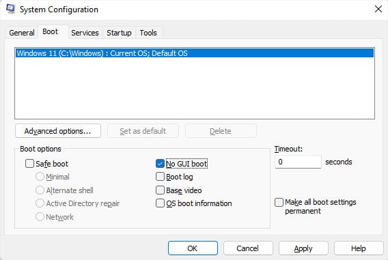The image size is (388, 260).
Task: Close the System Configuration window
Action: [x=378, y=9]
